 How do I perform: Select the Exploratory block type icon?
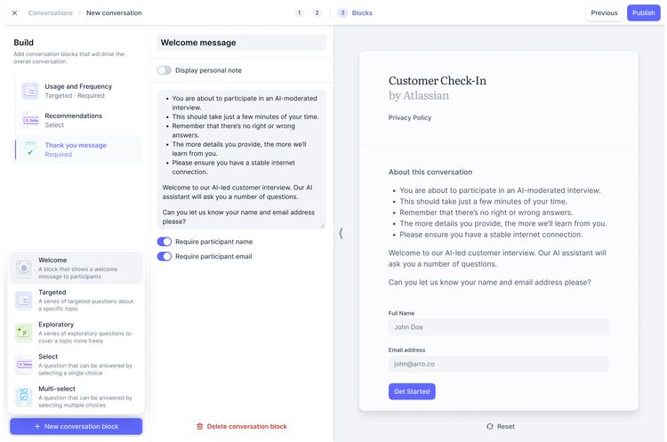pos(24,333)
